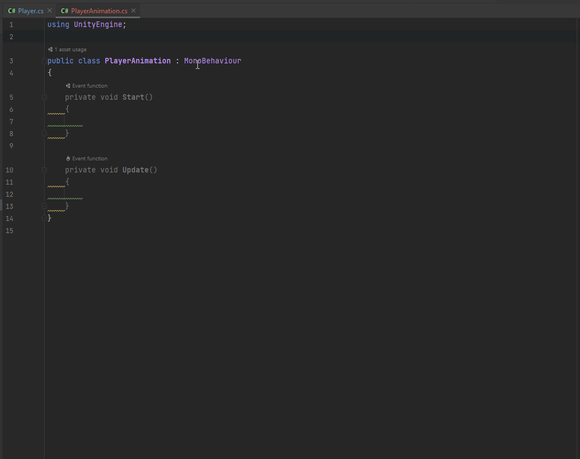
Task: Click the C# icon on Player.cs tab
Action: click(x=12, y=10)
